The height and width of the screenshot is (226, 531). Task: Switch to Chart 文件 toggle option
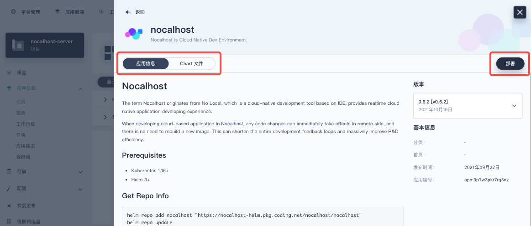pyautogui.click(x=192, y=63)
